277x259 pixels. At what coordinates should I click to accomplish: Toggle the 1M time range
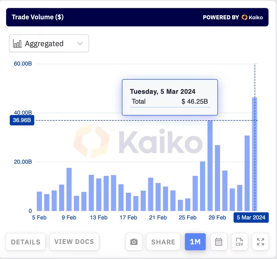(195, 242)
